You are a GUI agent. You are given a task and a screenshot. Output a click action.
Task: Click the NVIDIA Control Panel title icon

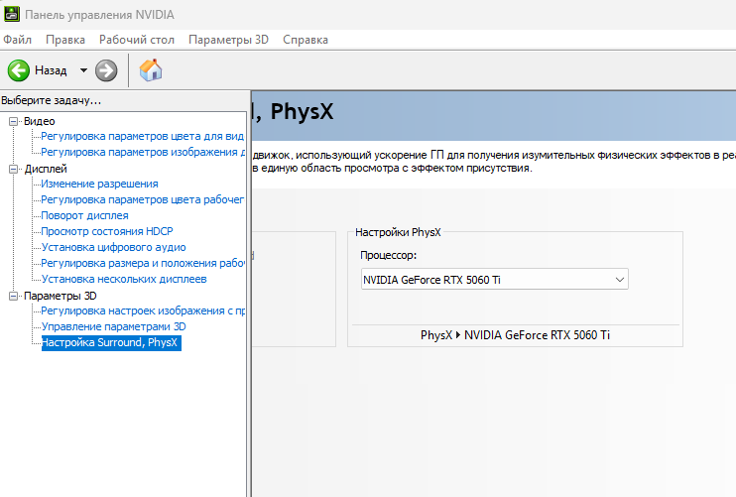[x=12, y=14]
